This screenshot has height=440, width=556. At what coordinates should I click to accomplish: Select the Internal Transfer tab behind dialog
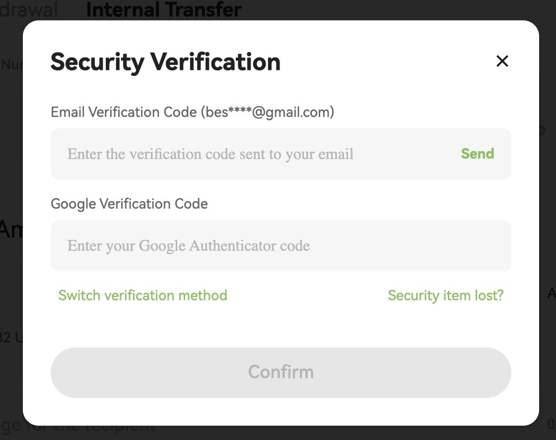tap(164, 9)
